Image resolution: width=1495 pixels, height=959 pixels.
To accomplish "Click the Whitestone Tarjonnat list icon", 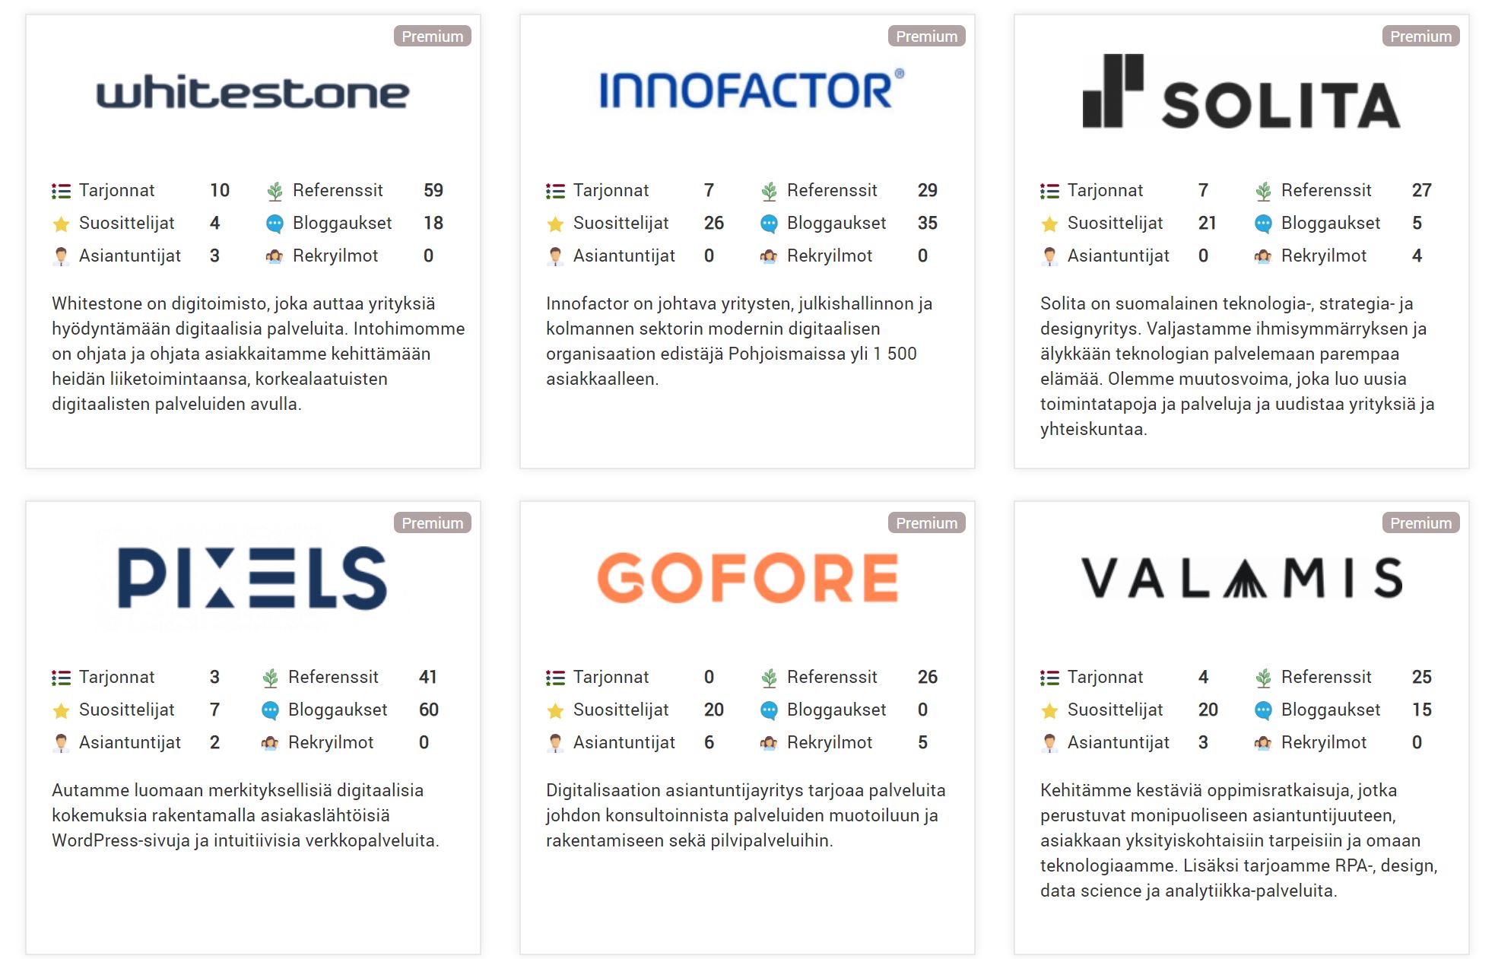I will click(61, 191).
